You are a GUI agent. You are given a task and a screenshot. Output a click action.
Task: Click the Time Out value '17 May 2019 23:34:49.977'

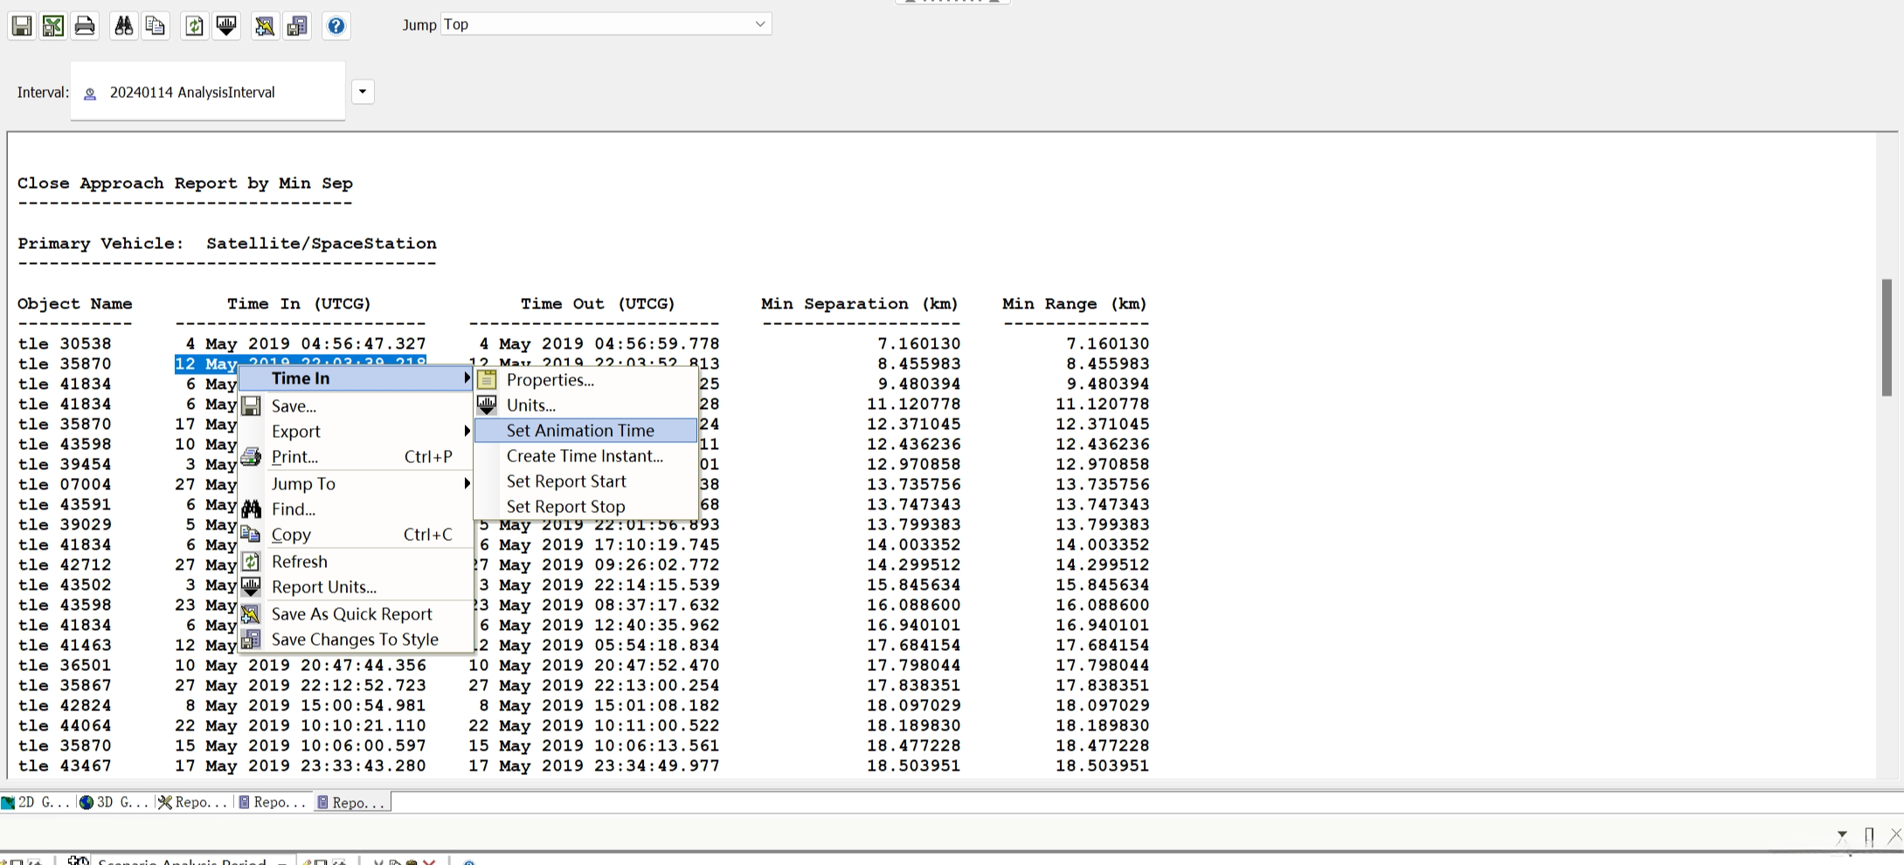pyautogui.click(x=594, y=766)
